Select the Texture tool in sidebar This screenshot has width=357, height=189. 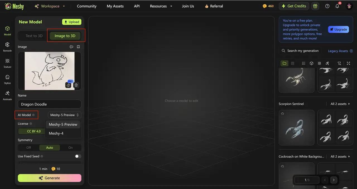point(7,62)
